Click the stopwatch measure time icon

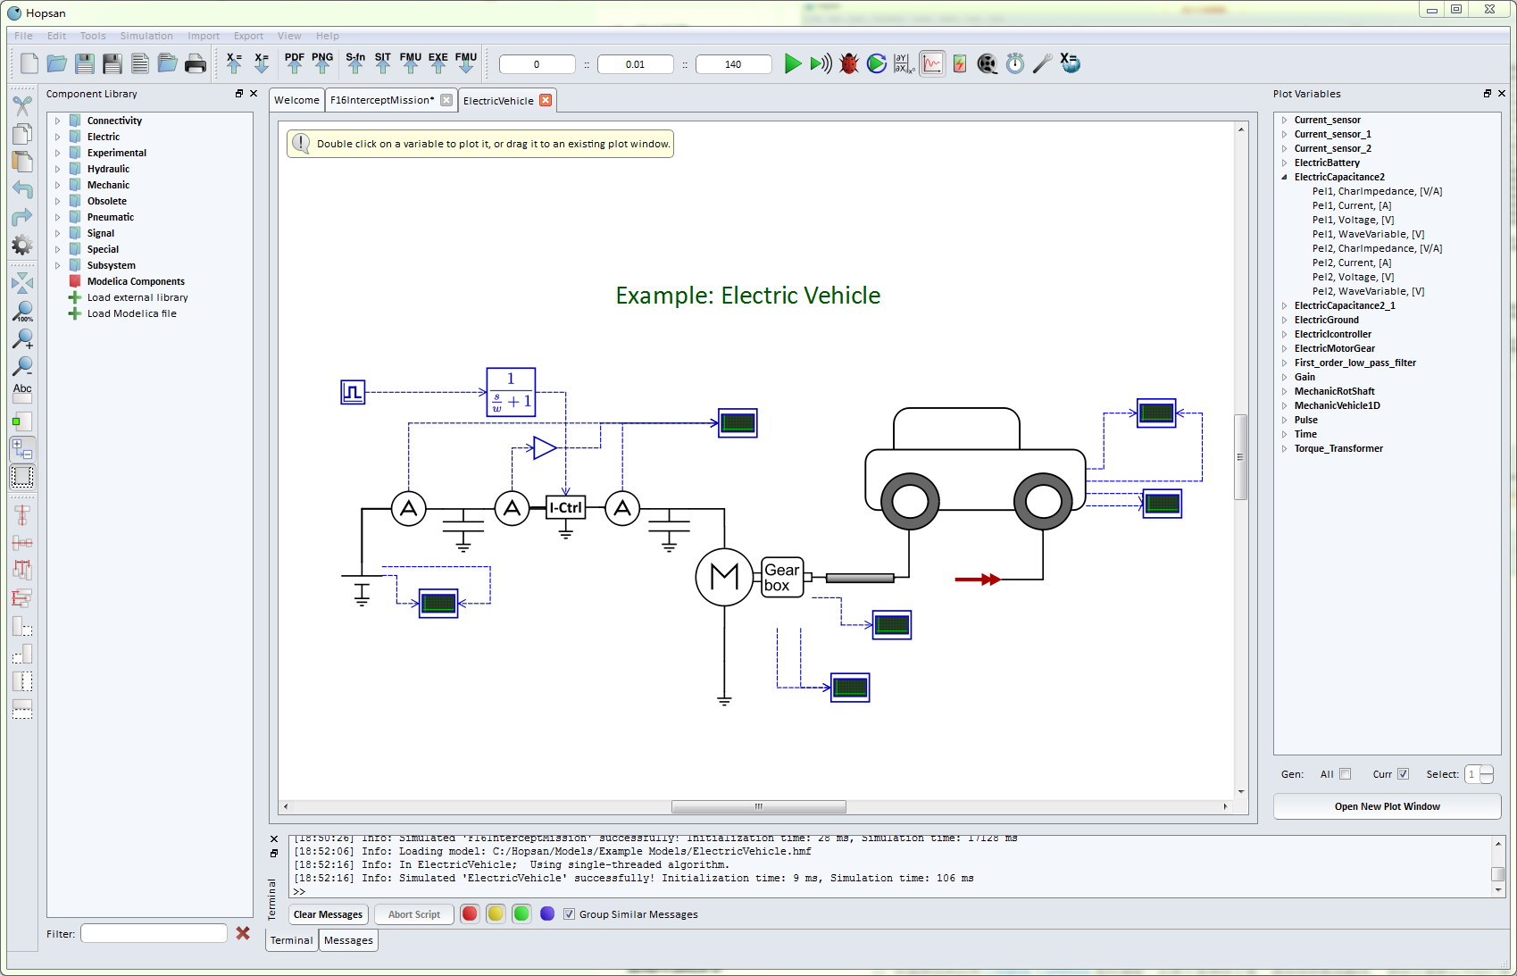pyautogui.click(x=1015, y=63)
